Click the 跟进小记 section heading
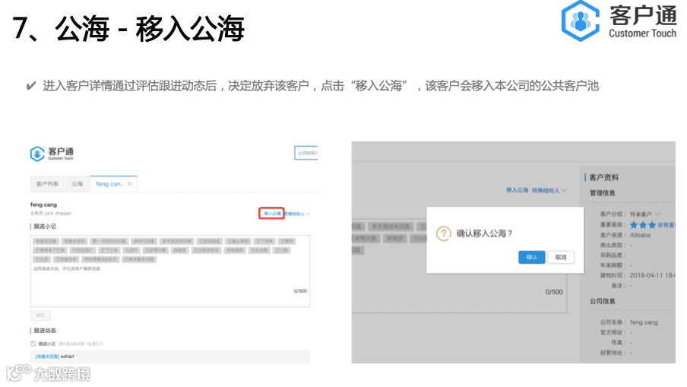The width and height of the screenshot is (687, 387). (45, 227)
